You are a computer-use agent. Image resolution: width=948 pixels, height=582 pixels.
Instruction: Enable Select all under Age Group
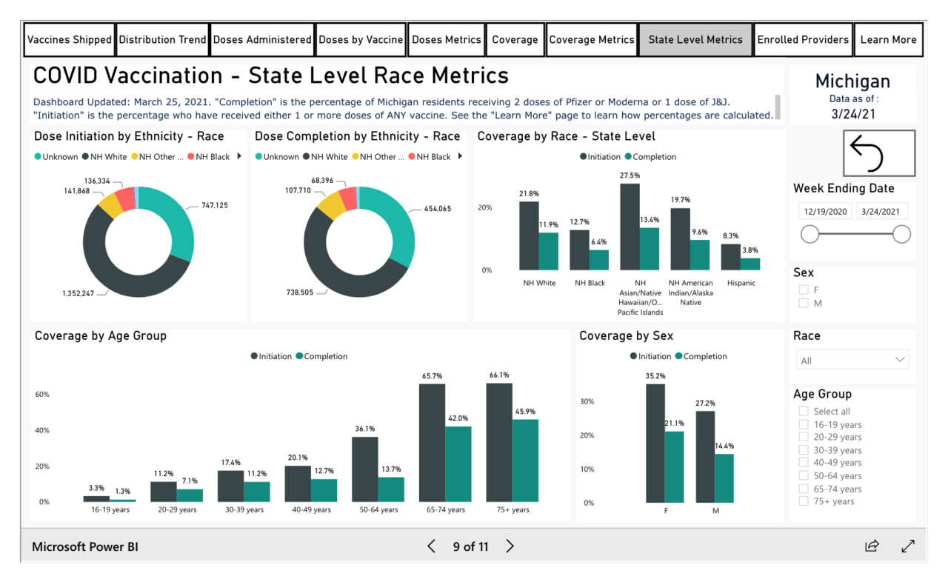click(x=803, y=411)
